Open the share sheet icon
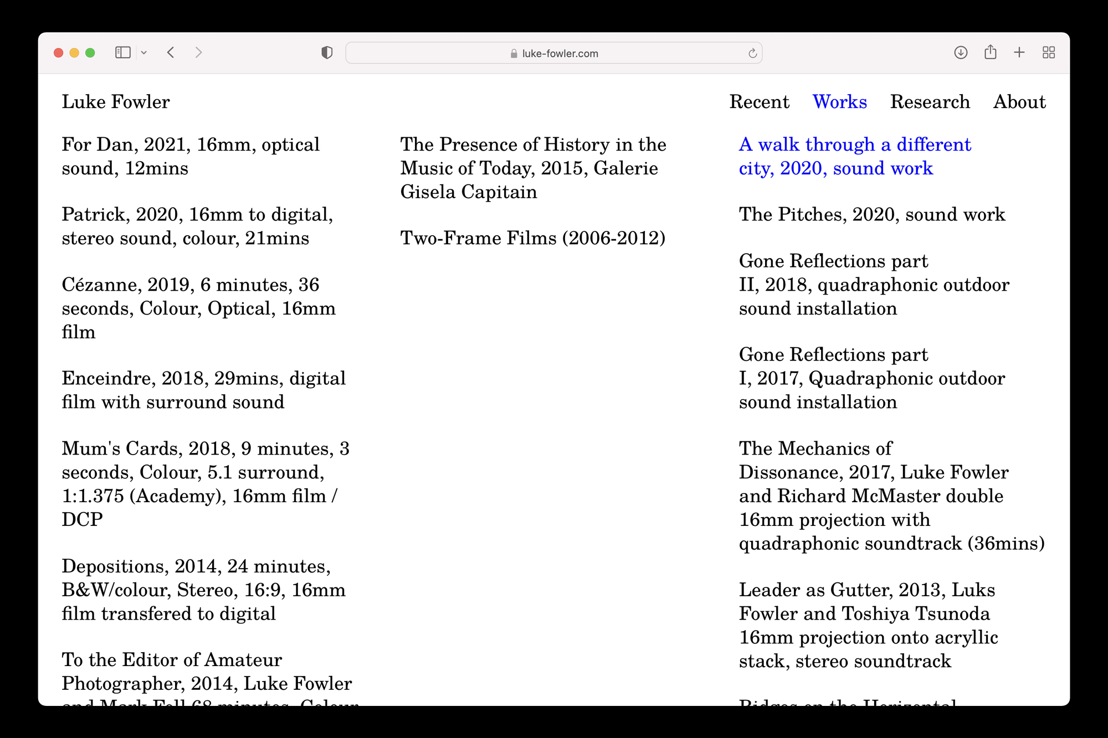Screen dimensions: 1108x738 click(x=990, y=53)
